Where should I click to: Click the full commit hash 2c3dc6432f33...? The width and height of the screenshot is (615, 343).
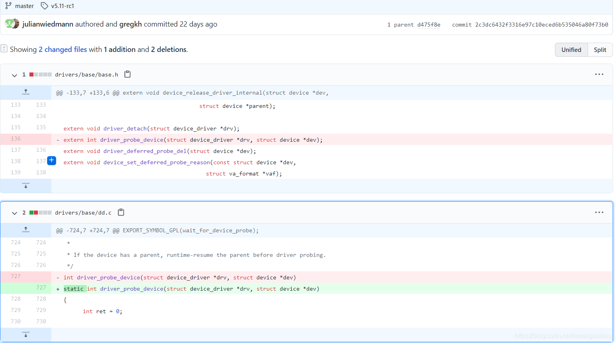(542, 25)
